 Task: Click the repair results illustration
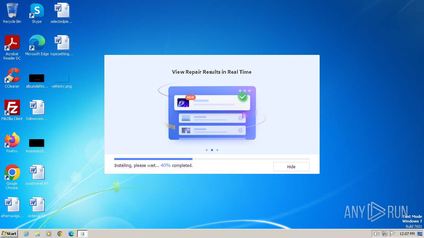coord(212,112)
